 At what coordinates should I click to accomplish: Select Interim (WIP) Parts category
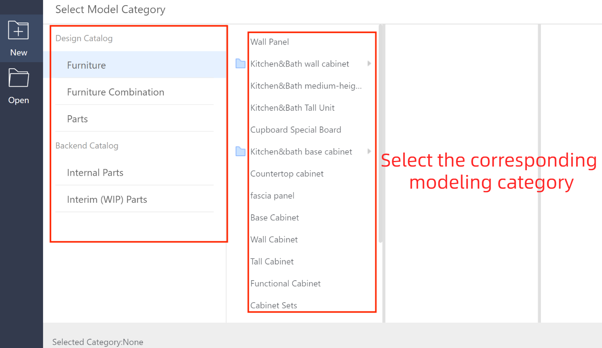point(107,199)
